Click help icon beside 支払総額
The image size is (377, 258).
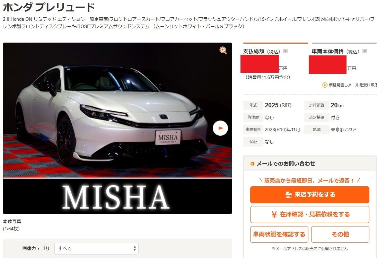pos(285,51)
